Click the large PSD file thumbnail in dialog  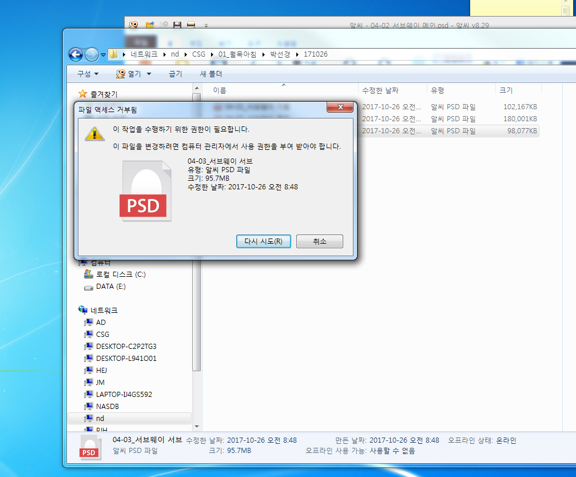(x=146, y=191)
